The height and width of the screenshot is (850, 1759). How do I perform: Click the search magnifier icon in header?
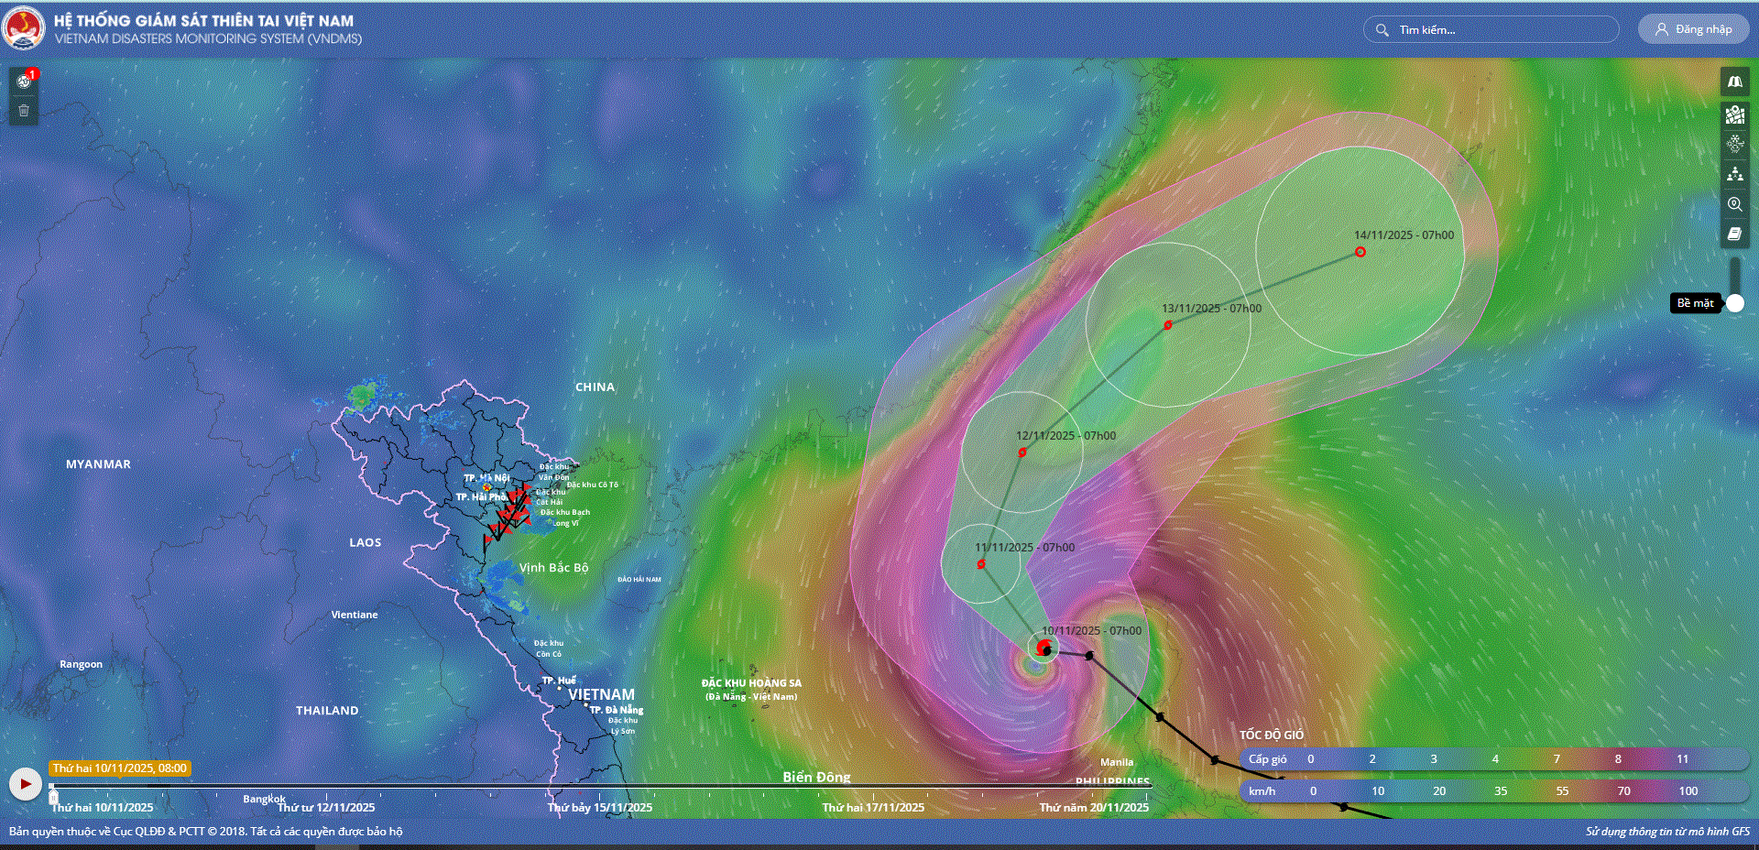click(x=1382, y=30)
